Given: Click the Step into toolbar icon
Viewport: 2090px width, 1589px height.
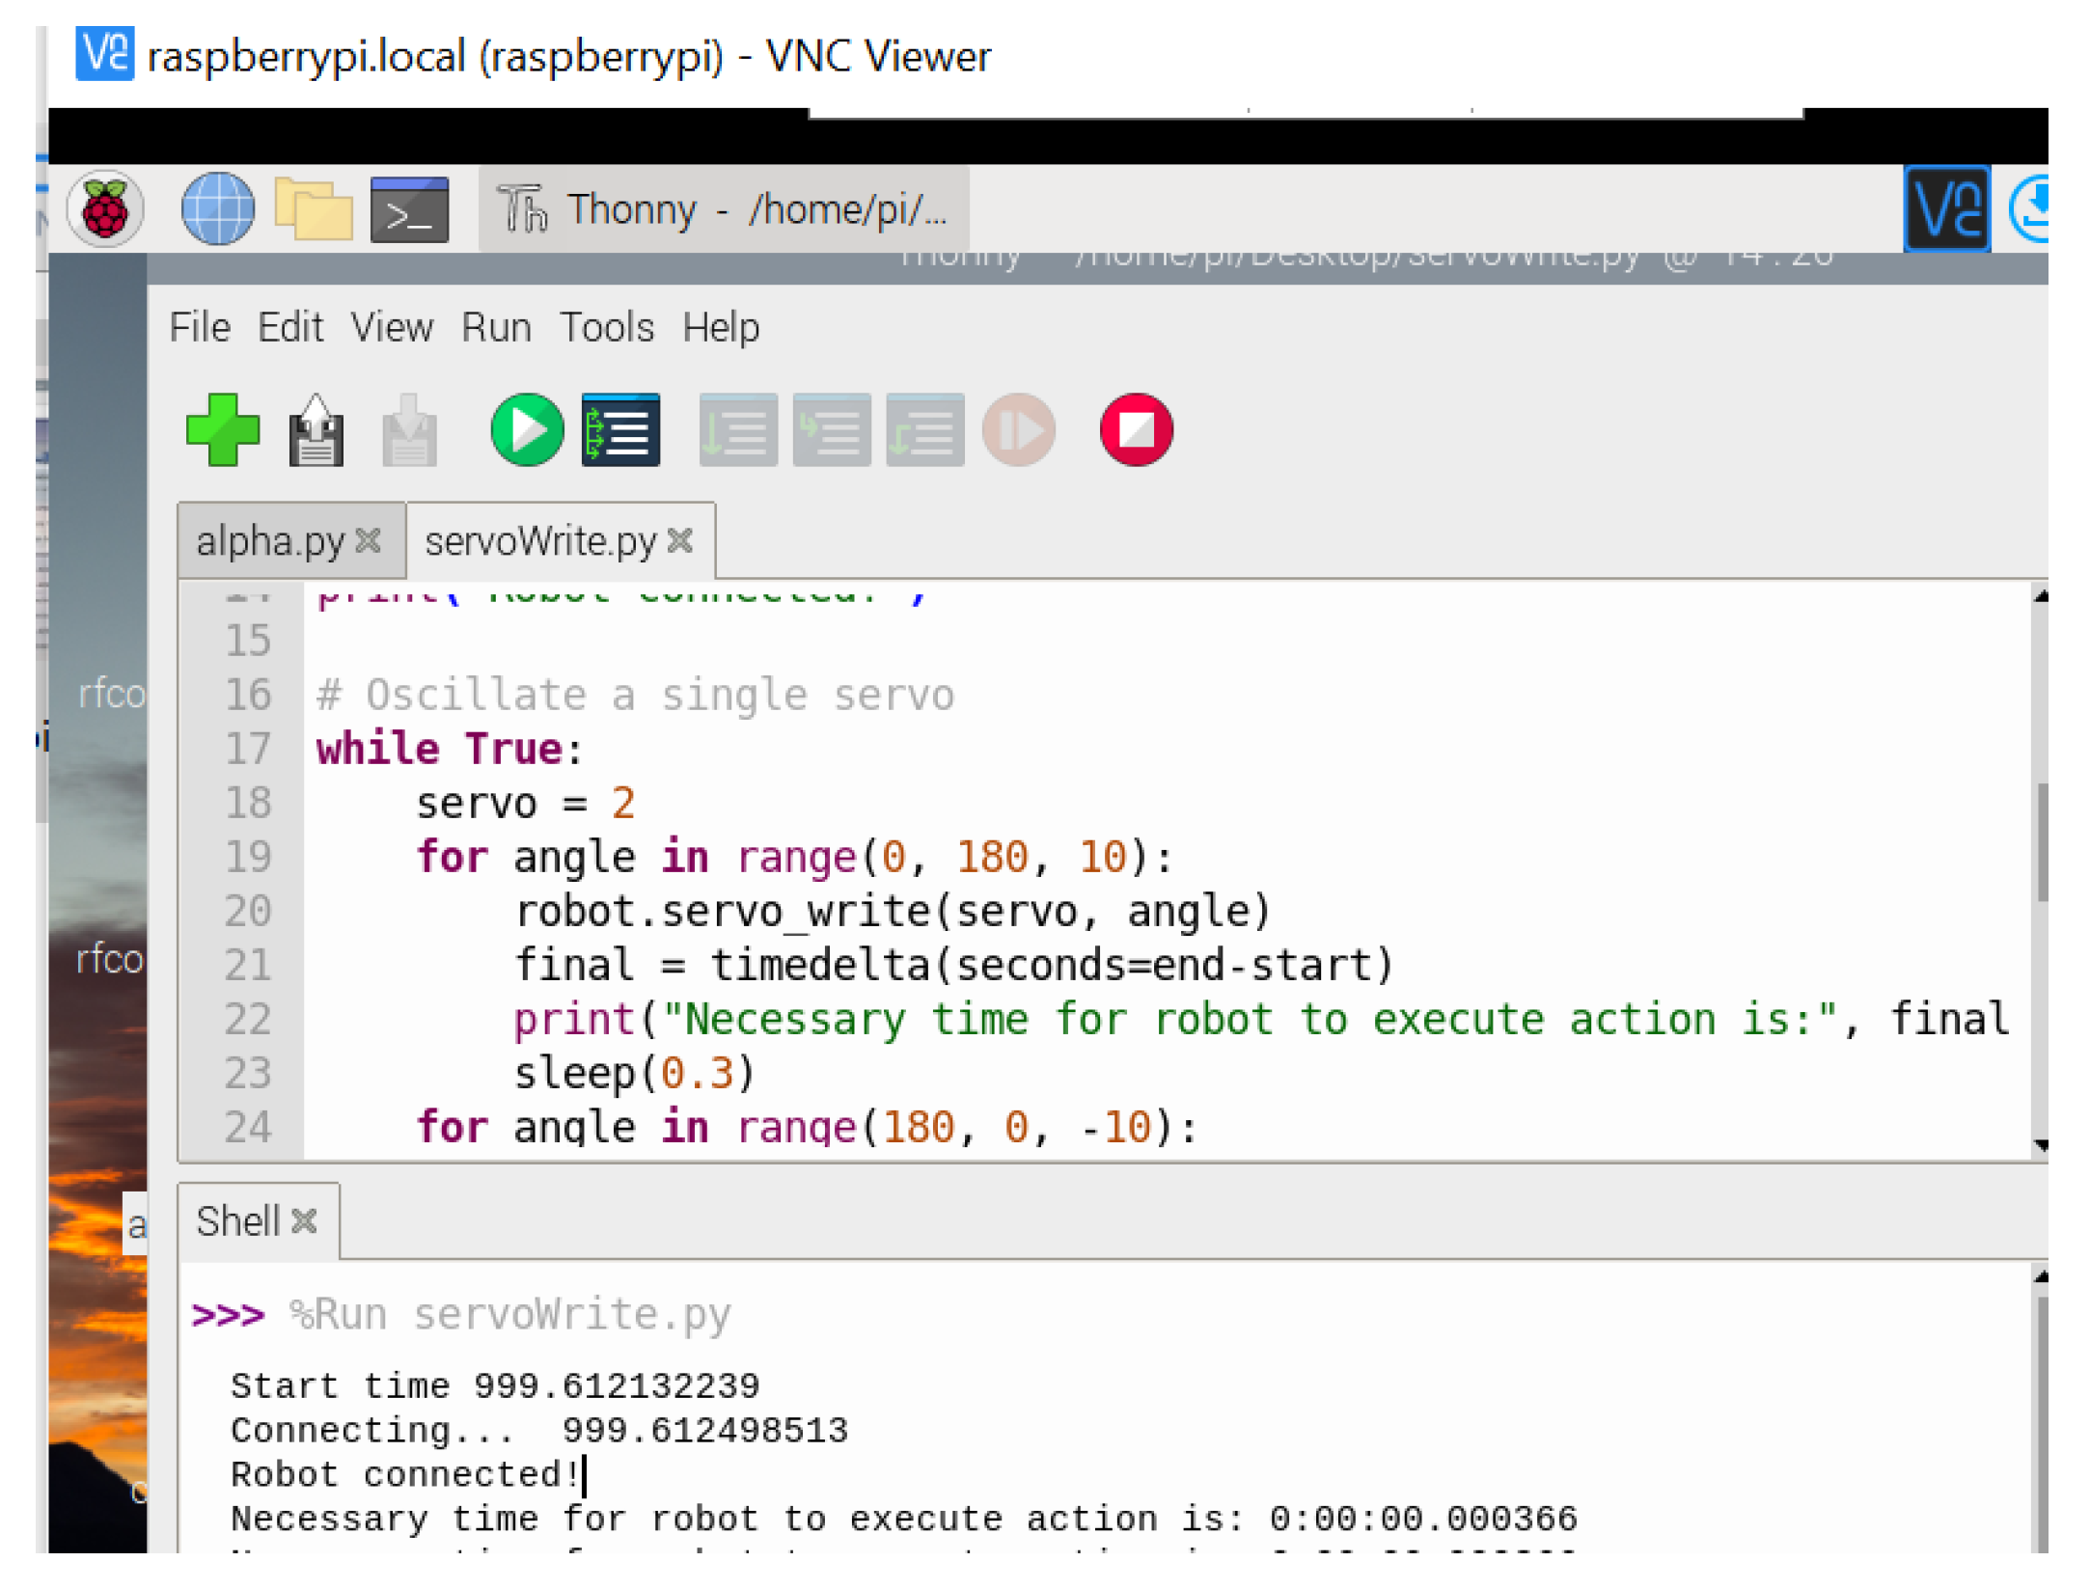Looking at the screenshot, I should coord(831,430).
